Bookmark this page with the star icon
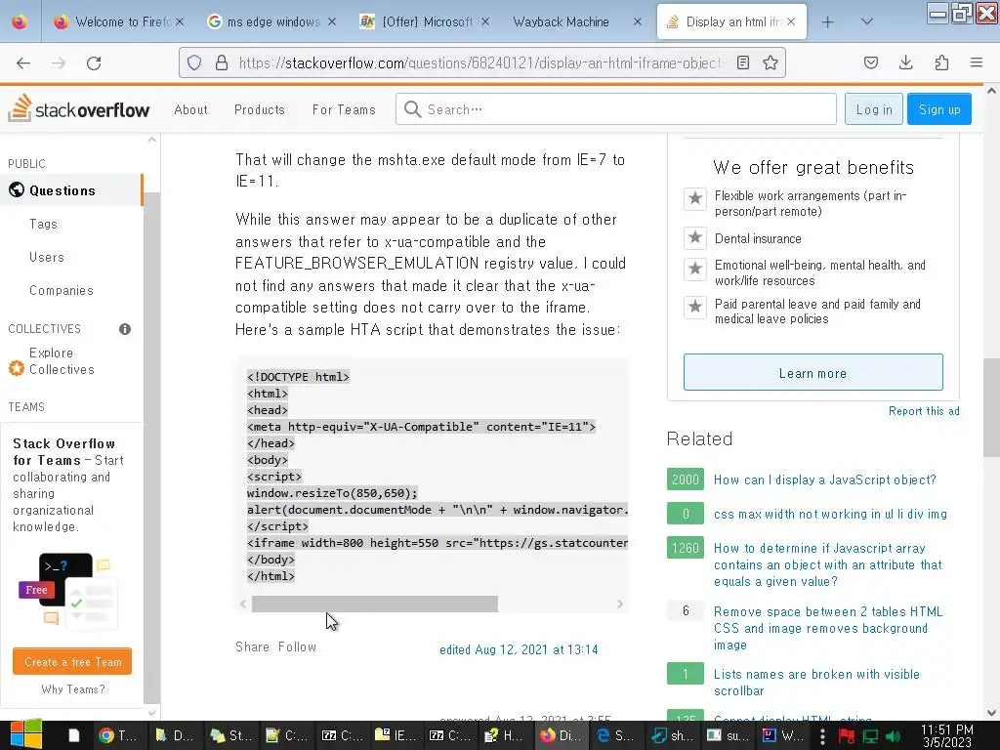1000x750 pixels. 771,62
